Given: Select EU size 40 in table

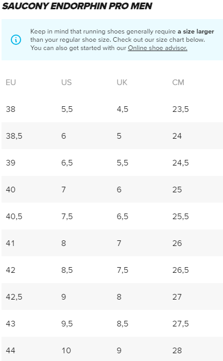Looking at the screenshot, I should [11, 190].
